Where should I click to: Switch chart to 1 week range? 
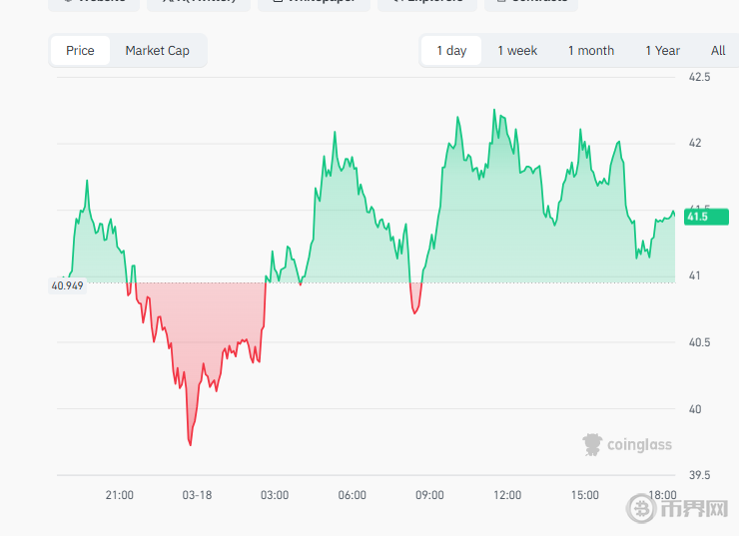click(x=517, y=50)
